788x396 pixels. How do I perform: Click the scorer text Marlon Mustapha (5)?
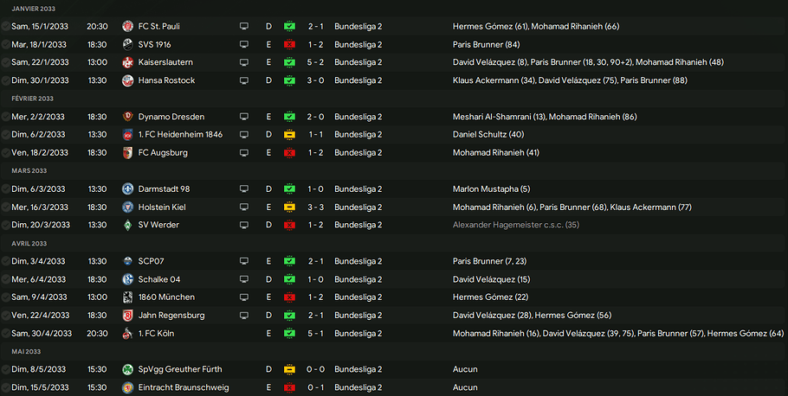489,188
